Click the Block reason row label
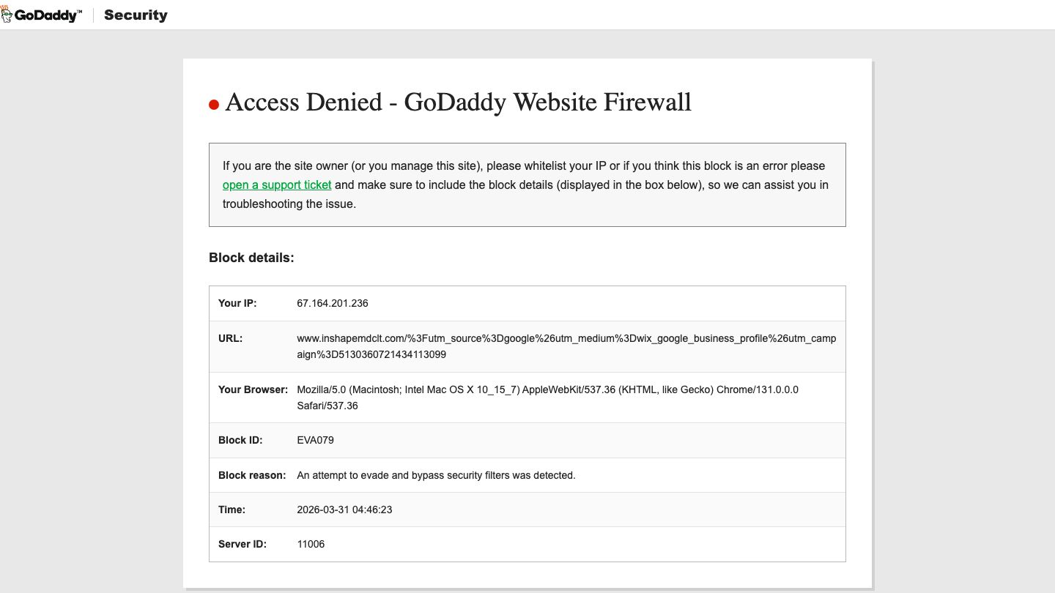 (x=252, y=475)
